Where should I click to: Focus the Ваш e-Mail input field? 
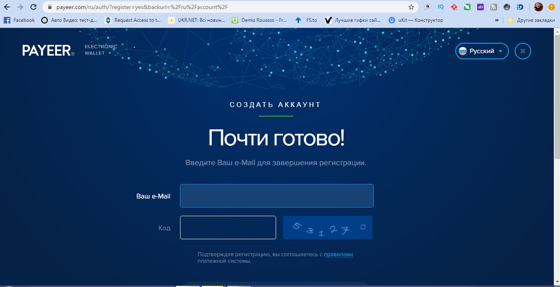(x=277, y=196)
